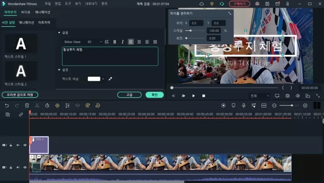Click the rotation slider handle
324x183 pixels.
click(186, 38)
